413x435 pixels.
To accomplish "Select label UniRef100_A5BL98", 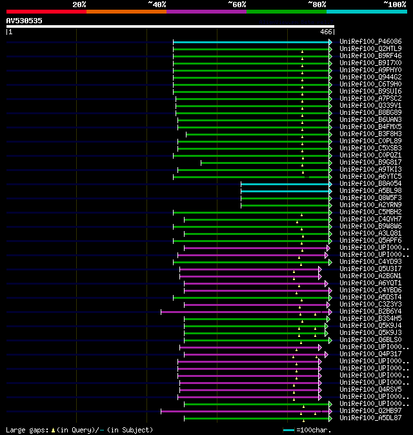I will [x=370, y=190].
